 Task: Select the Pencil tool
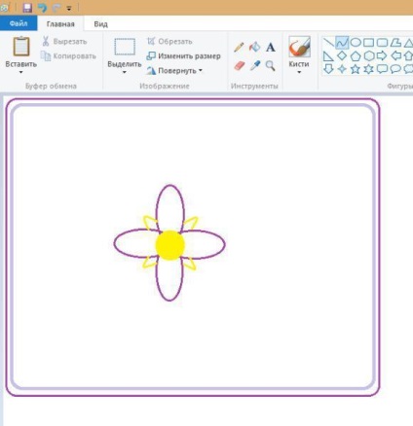click(239, 48)
